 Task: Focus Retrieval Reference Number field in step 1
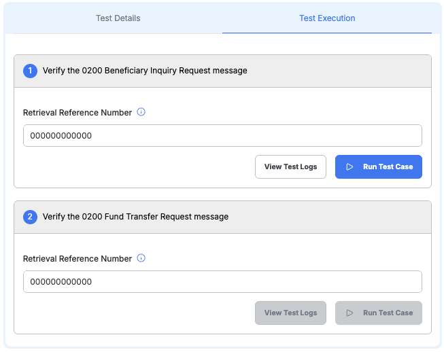(x=222, y=136)
